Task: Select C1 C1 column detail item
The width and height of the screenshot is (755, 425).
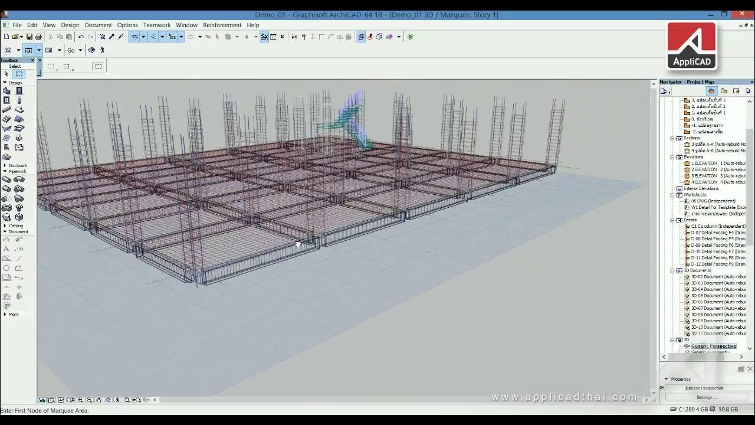Action: [x=718, y=226]
